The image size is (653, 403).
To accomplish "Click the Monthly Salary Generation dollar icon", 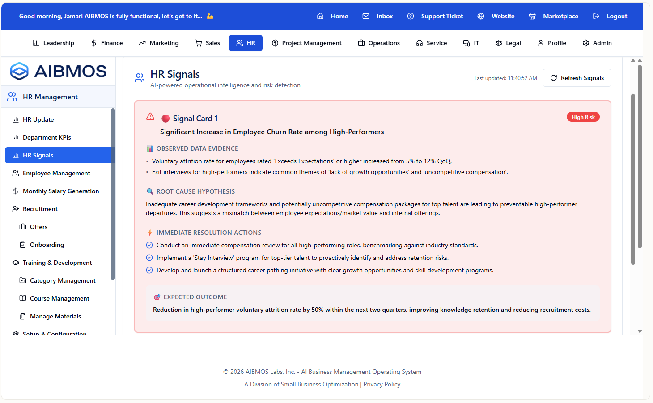I will coord(16,191).
